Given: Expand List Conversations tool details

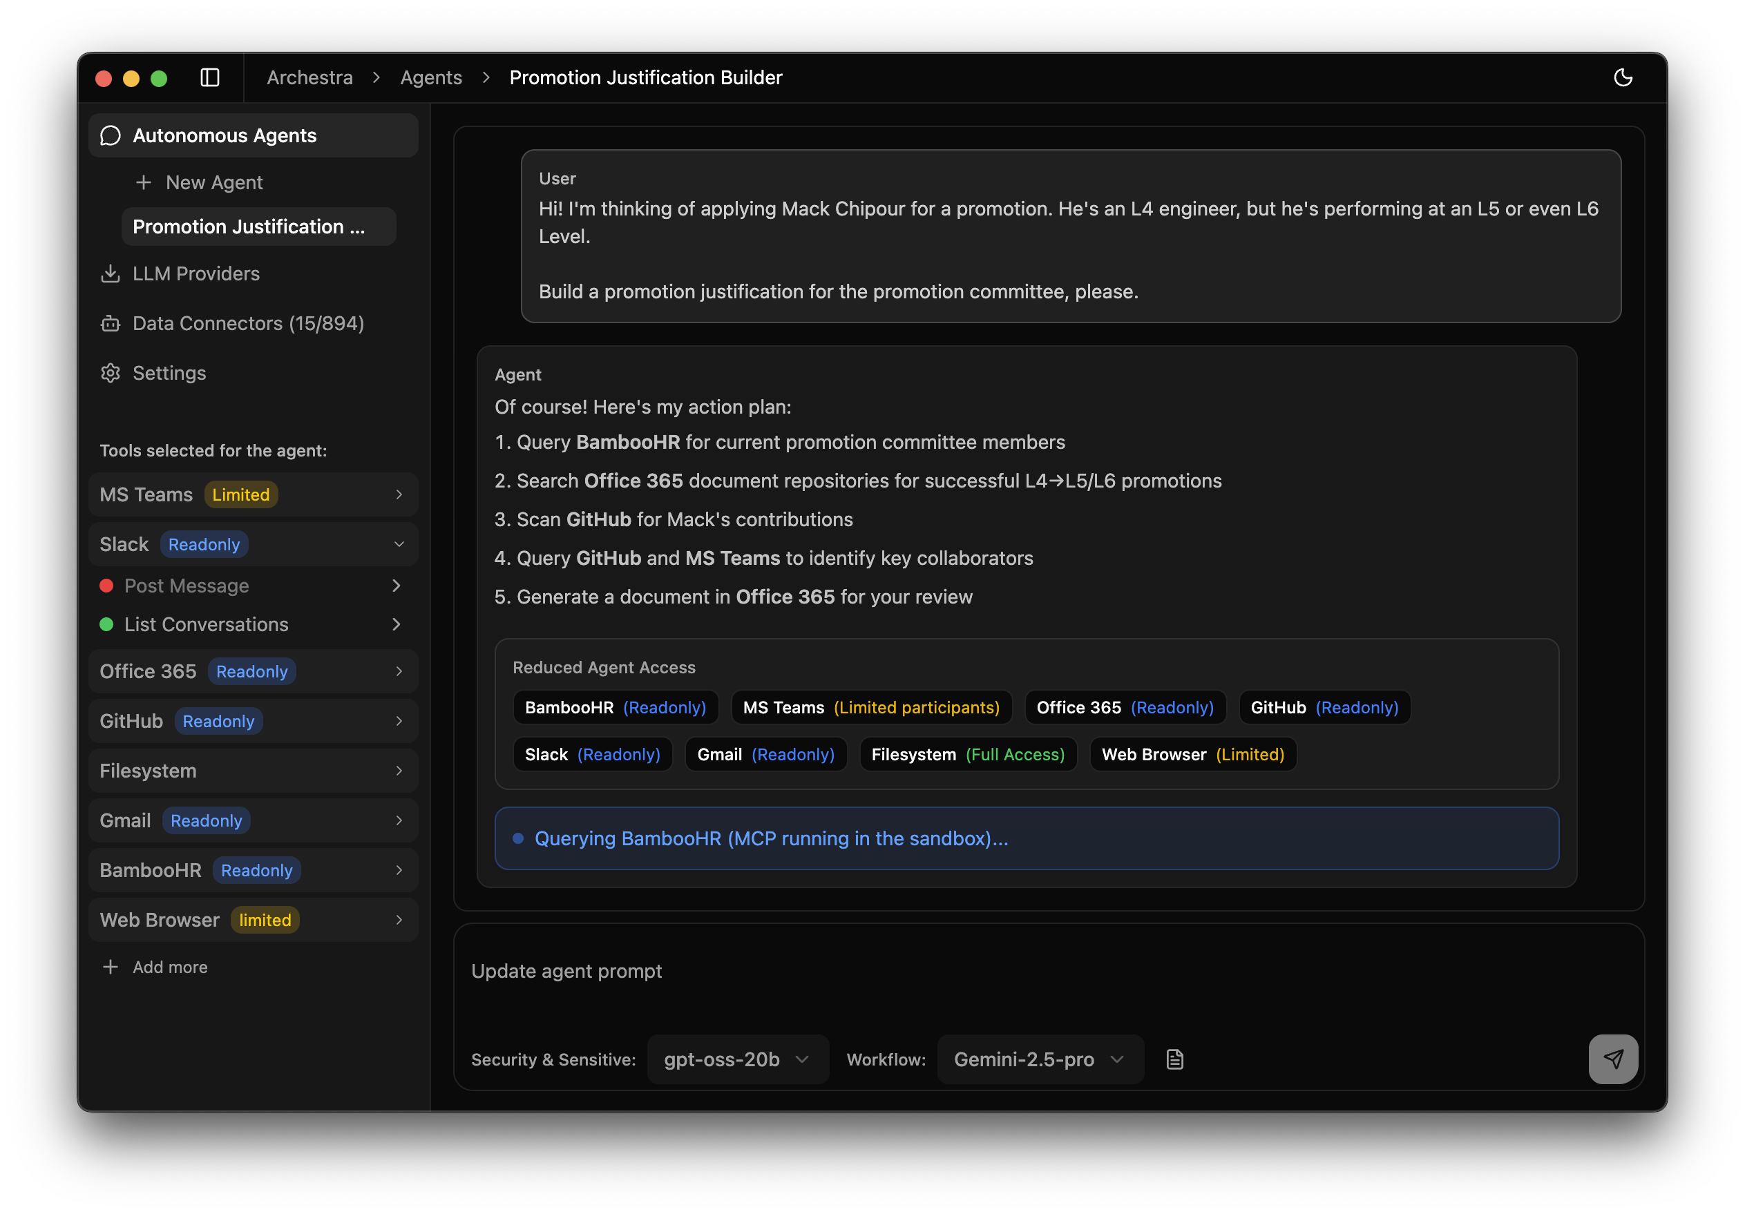Looking at the screenshot, I should (396, 624).
